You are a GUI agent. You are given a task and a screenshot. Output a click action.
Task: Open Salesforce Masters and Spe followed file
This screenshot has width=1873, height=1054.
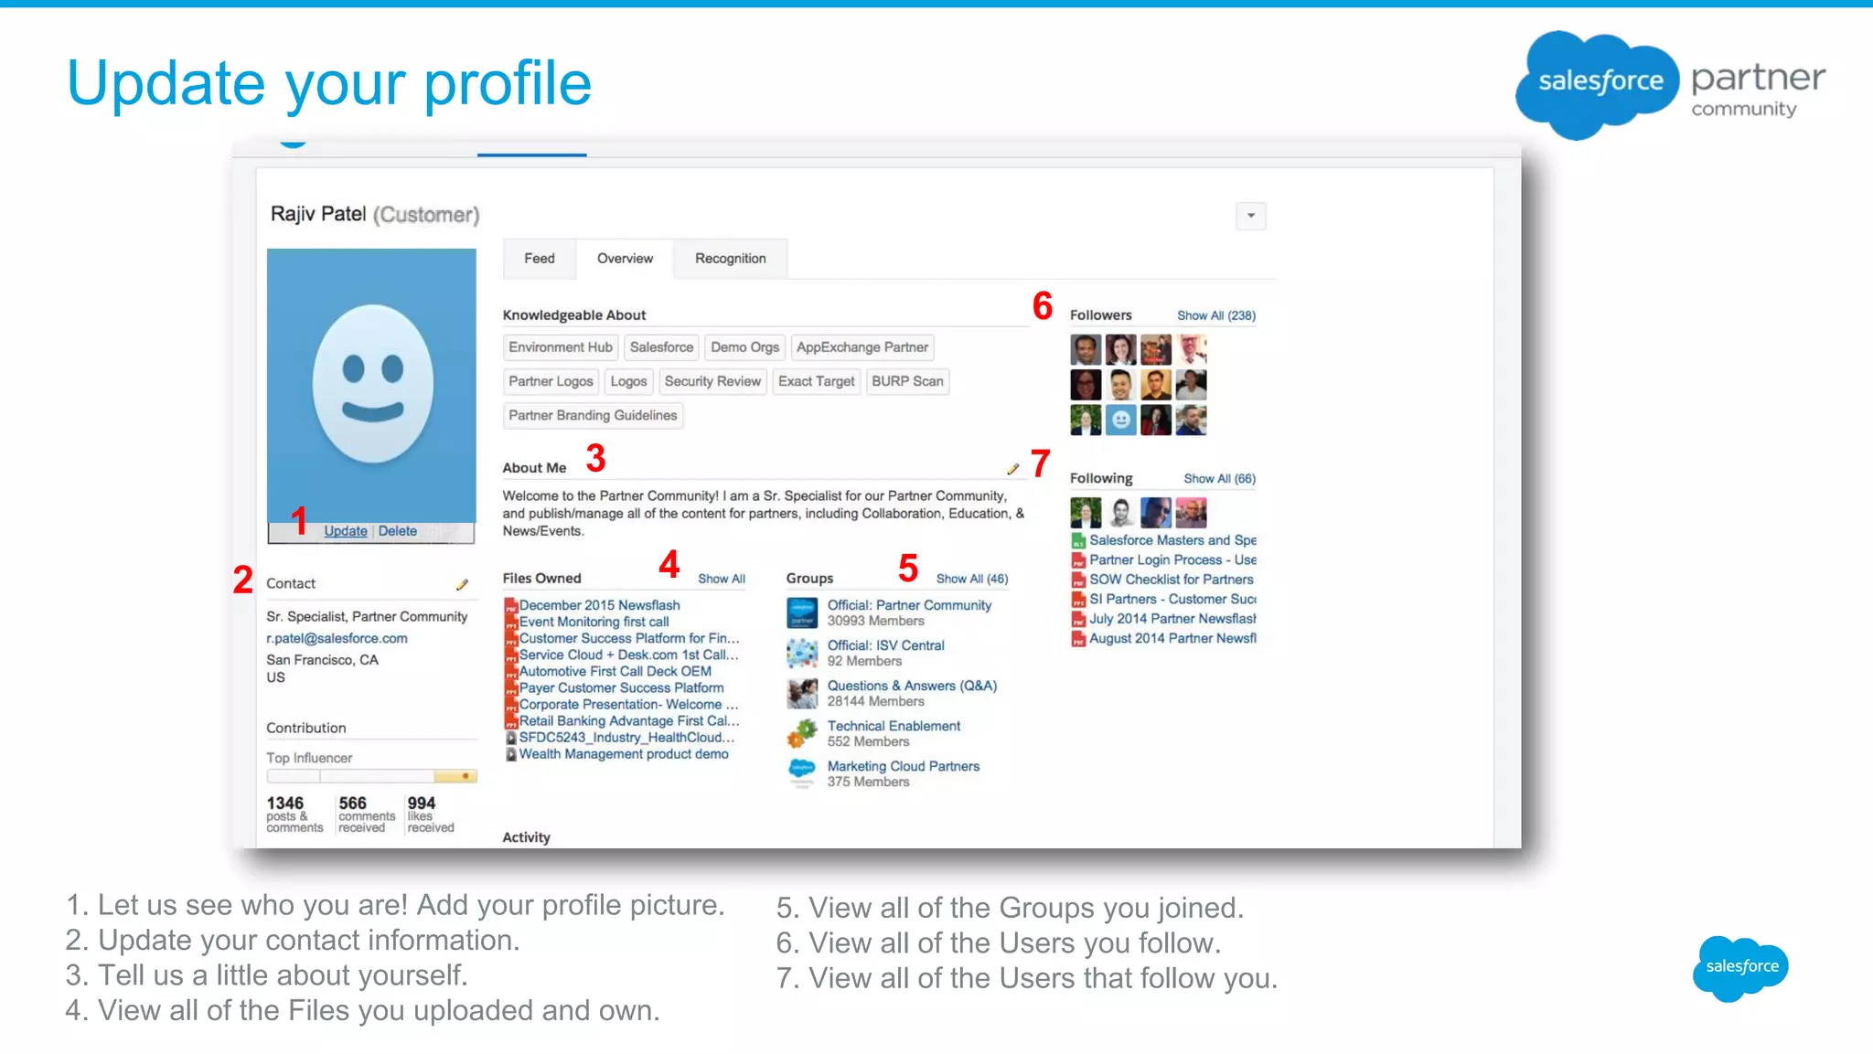tap(1172, 540)
